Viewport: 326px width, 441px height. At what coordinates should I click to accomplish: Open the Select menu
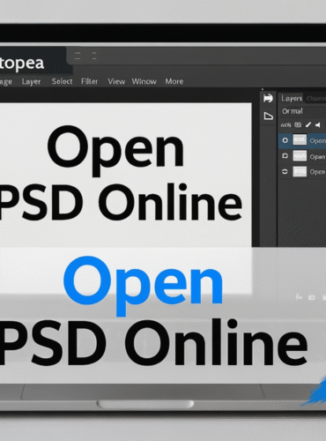coord(62,81)
